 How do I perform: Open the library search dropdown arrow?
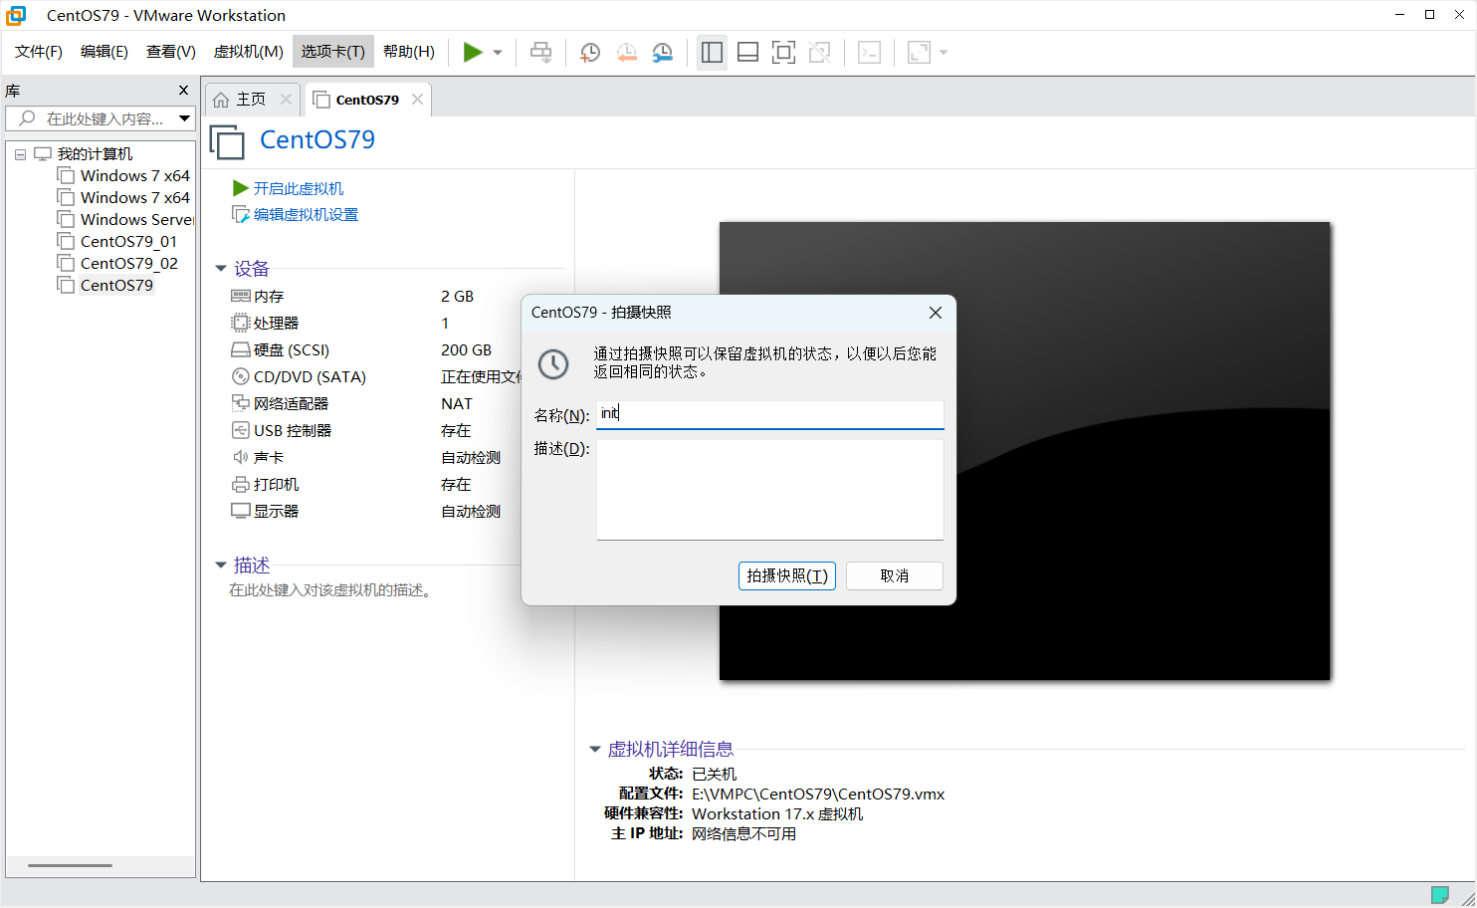click(184, 118)
